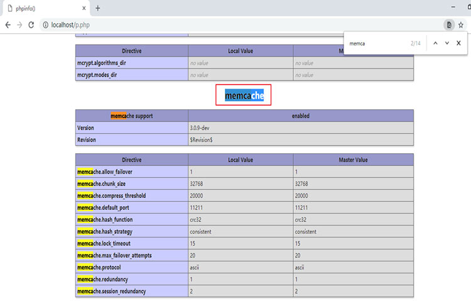Image resolution: width=471 pixels, height=301 pixels.
Task: Click the browser forward arrow
Action: tap(20, 25)
